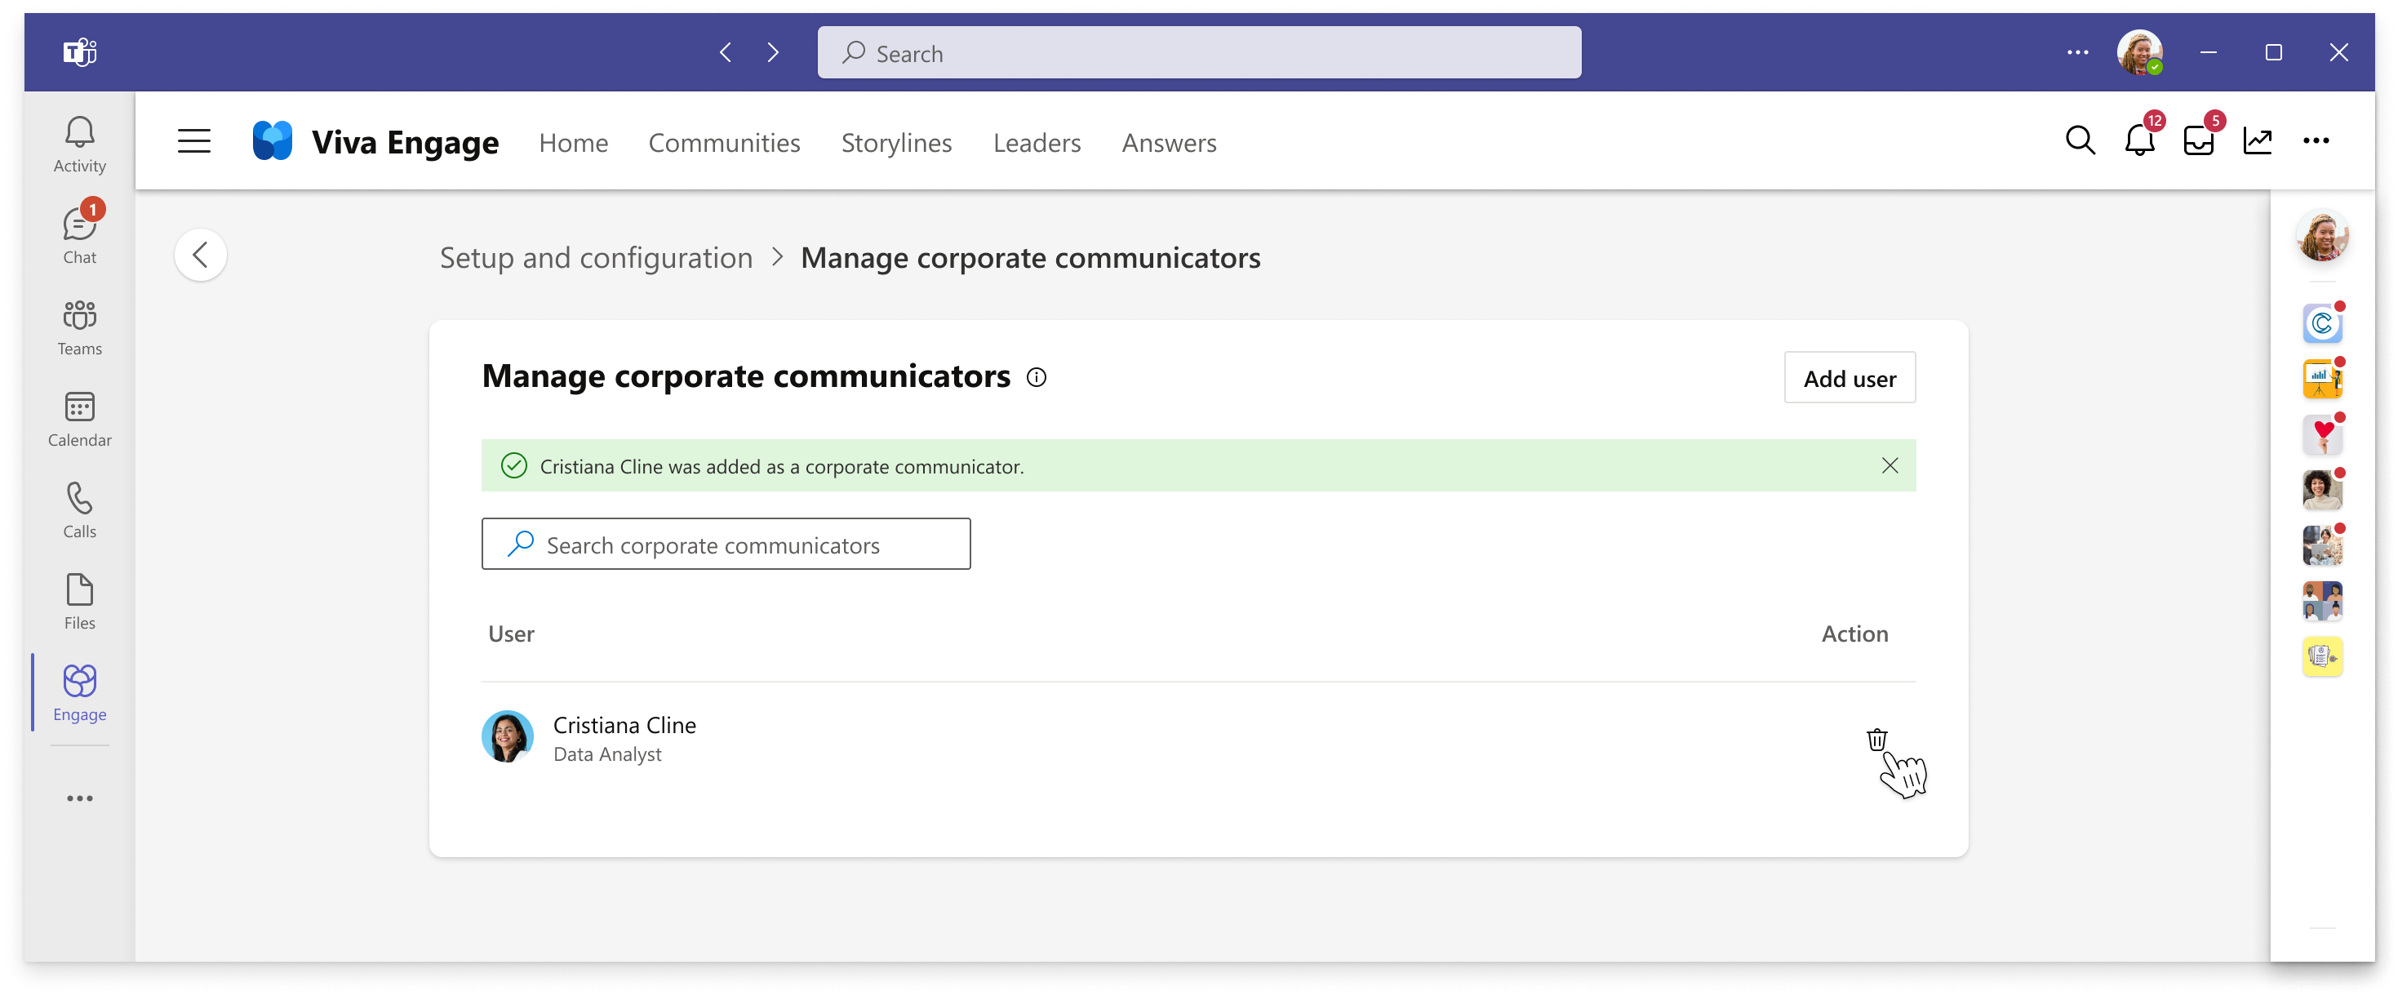The height and width of the screenshot is (996, 2398).
Task: Open Calls in the left rail
Action: click(x=79, y=509)
